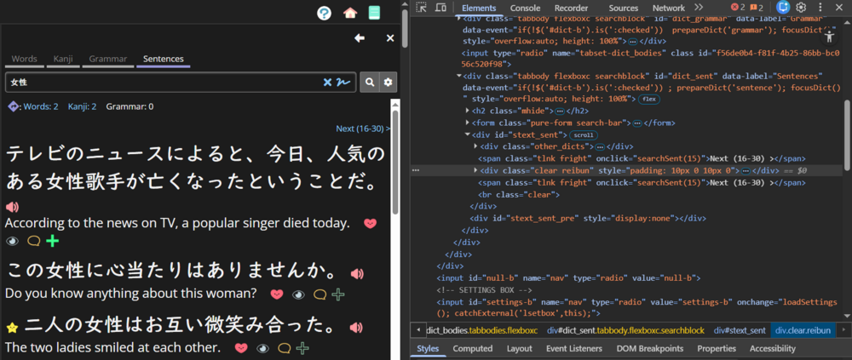Favorite 'According to the news' sentence with heart
Image resolution: width=852 pixels, height=360 pixels.
[370, 224]
